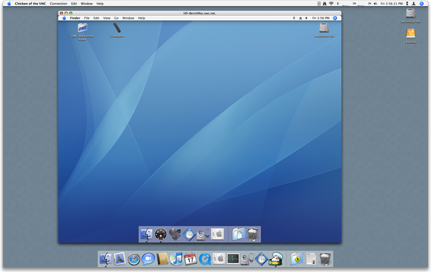This screenshot has width=431, height=272.
Task: Open remote Macintosh HD drive icon
Action: (x=324, y=28)
